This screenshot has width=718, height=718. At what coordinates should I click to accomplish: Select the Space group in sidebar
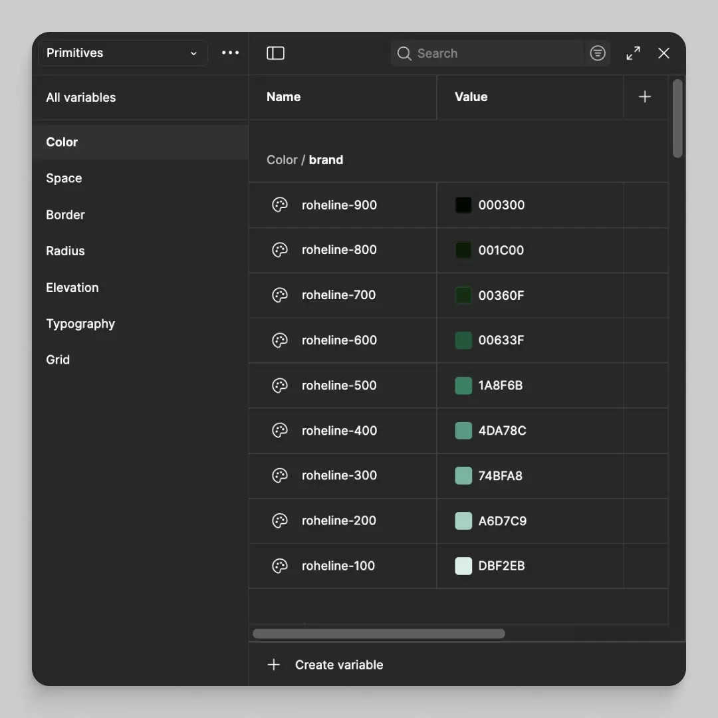[x=64, y=178]
